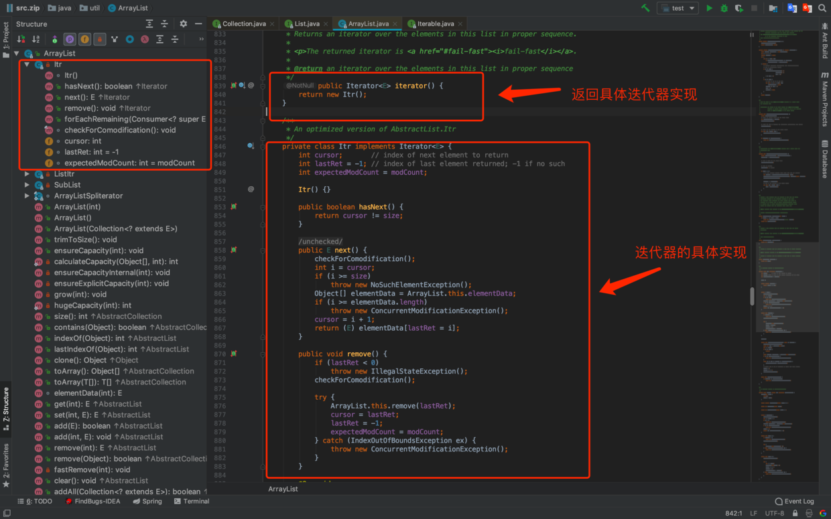Toggle Sort by Visibility in Structure toolbar
The height and width of the screenshot is (519, 831).
click(21, 40)
